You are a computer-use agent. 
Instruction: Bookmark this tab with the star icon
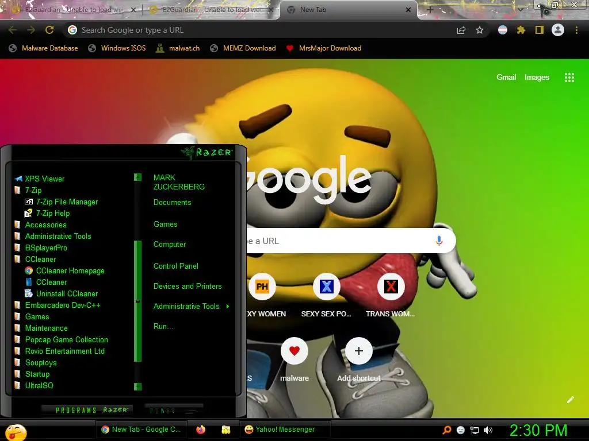[480, 30]
